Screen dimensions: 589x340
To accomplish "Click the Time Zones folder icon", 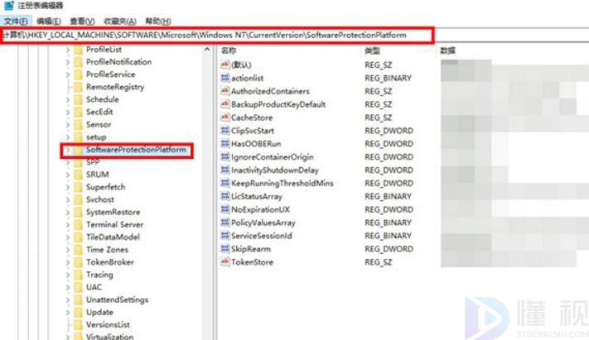I will pos(78,250).
